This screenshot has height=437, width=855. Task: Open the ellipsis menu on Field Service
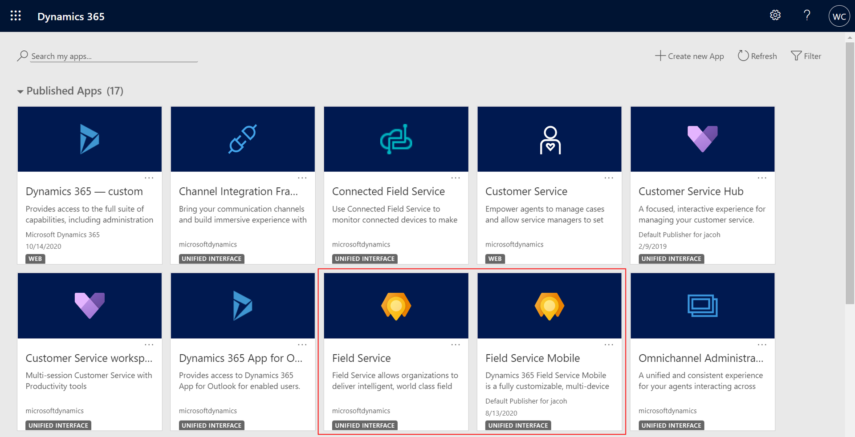pos(455,344)
